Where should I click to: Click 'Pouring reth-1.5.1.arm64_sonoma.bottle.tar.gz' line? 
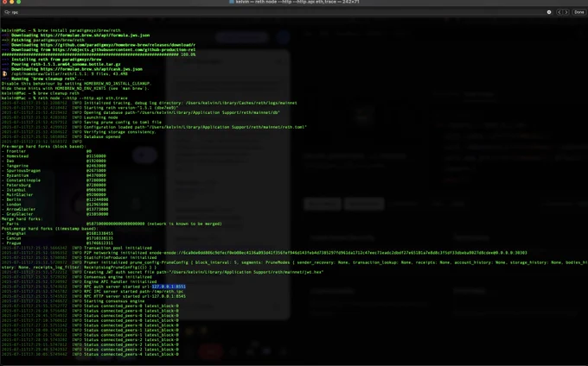61,64
